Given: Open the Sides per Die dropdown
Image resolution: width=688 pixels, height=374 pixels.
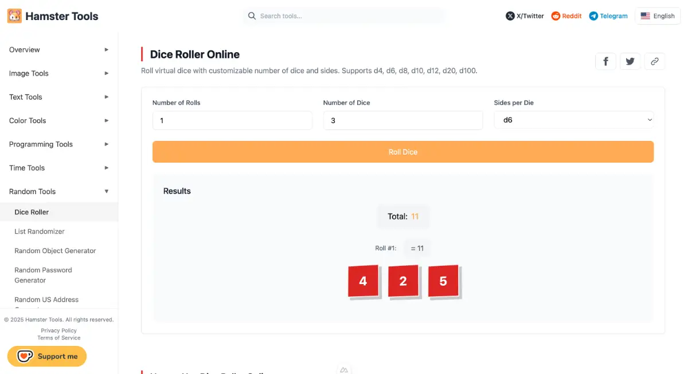Looking at the screenshot, I should point(573,120).
